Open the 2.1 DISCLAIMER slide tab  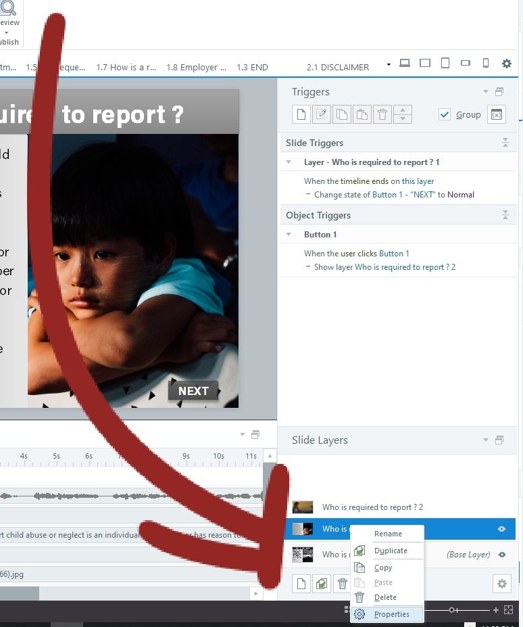pos(338,67)
